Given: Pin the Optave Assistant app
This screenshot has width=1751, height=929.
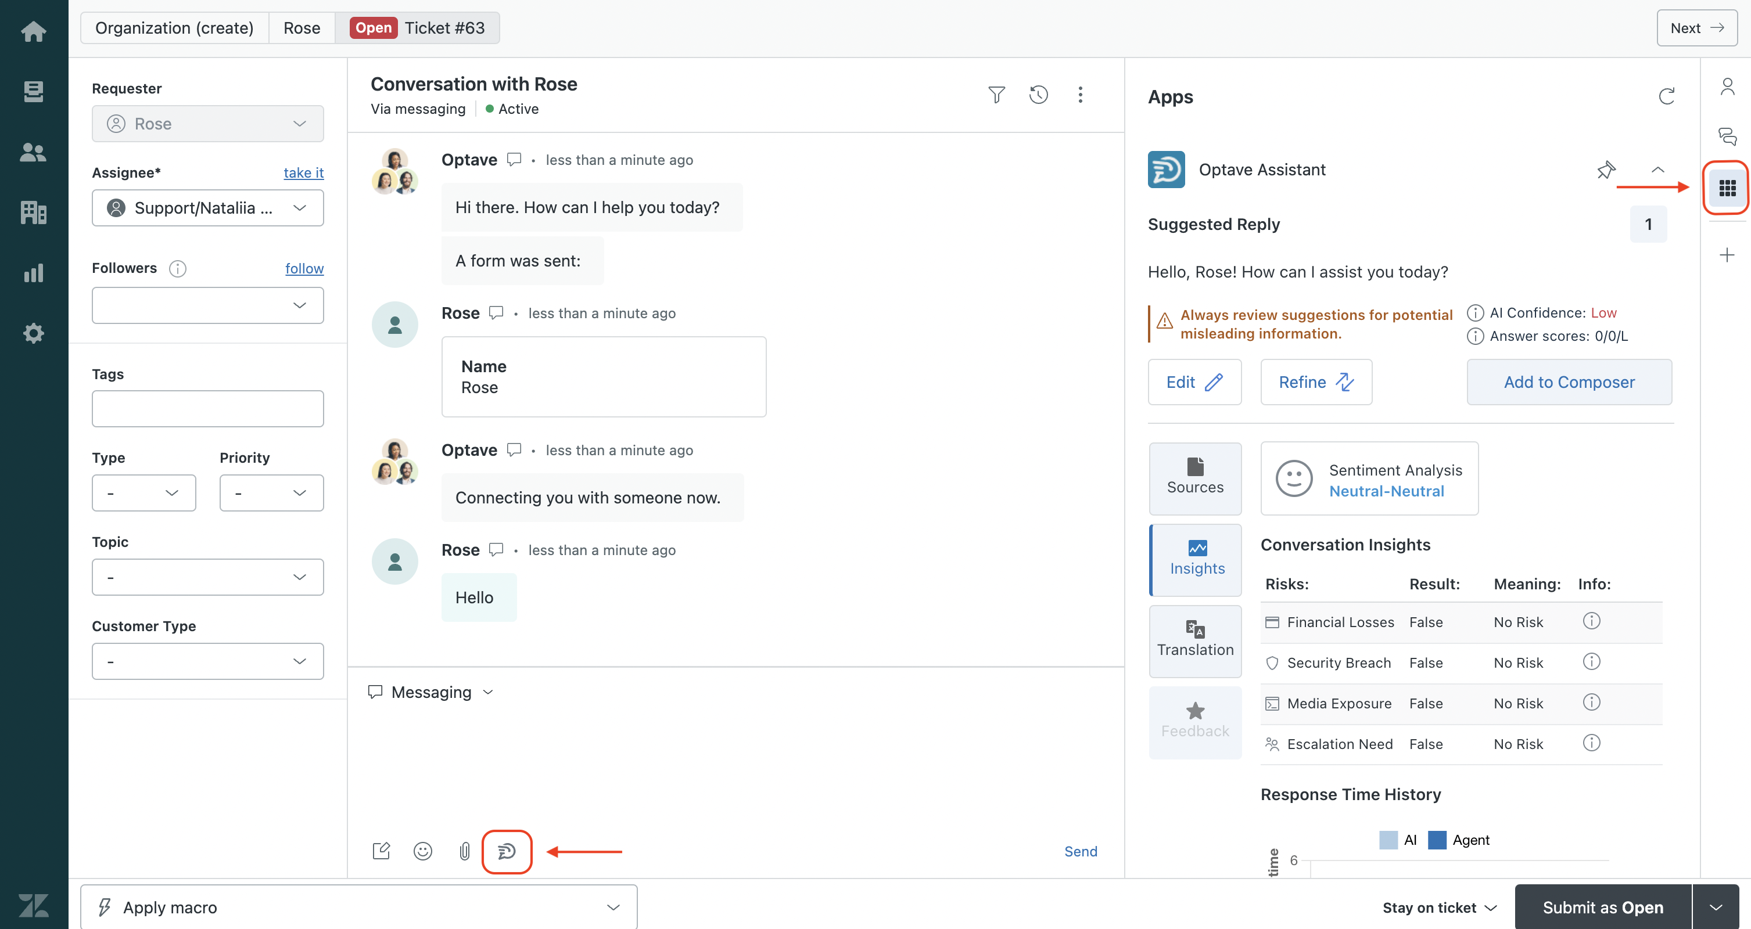Looking at the screenshot, I should 1606,169.
